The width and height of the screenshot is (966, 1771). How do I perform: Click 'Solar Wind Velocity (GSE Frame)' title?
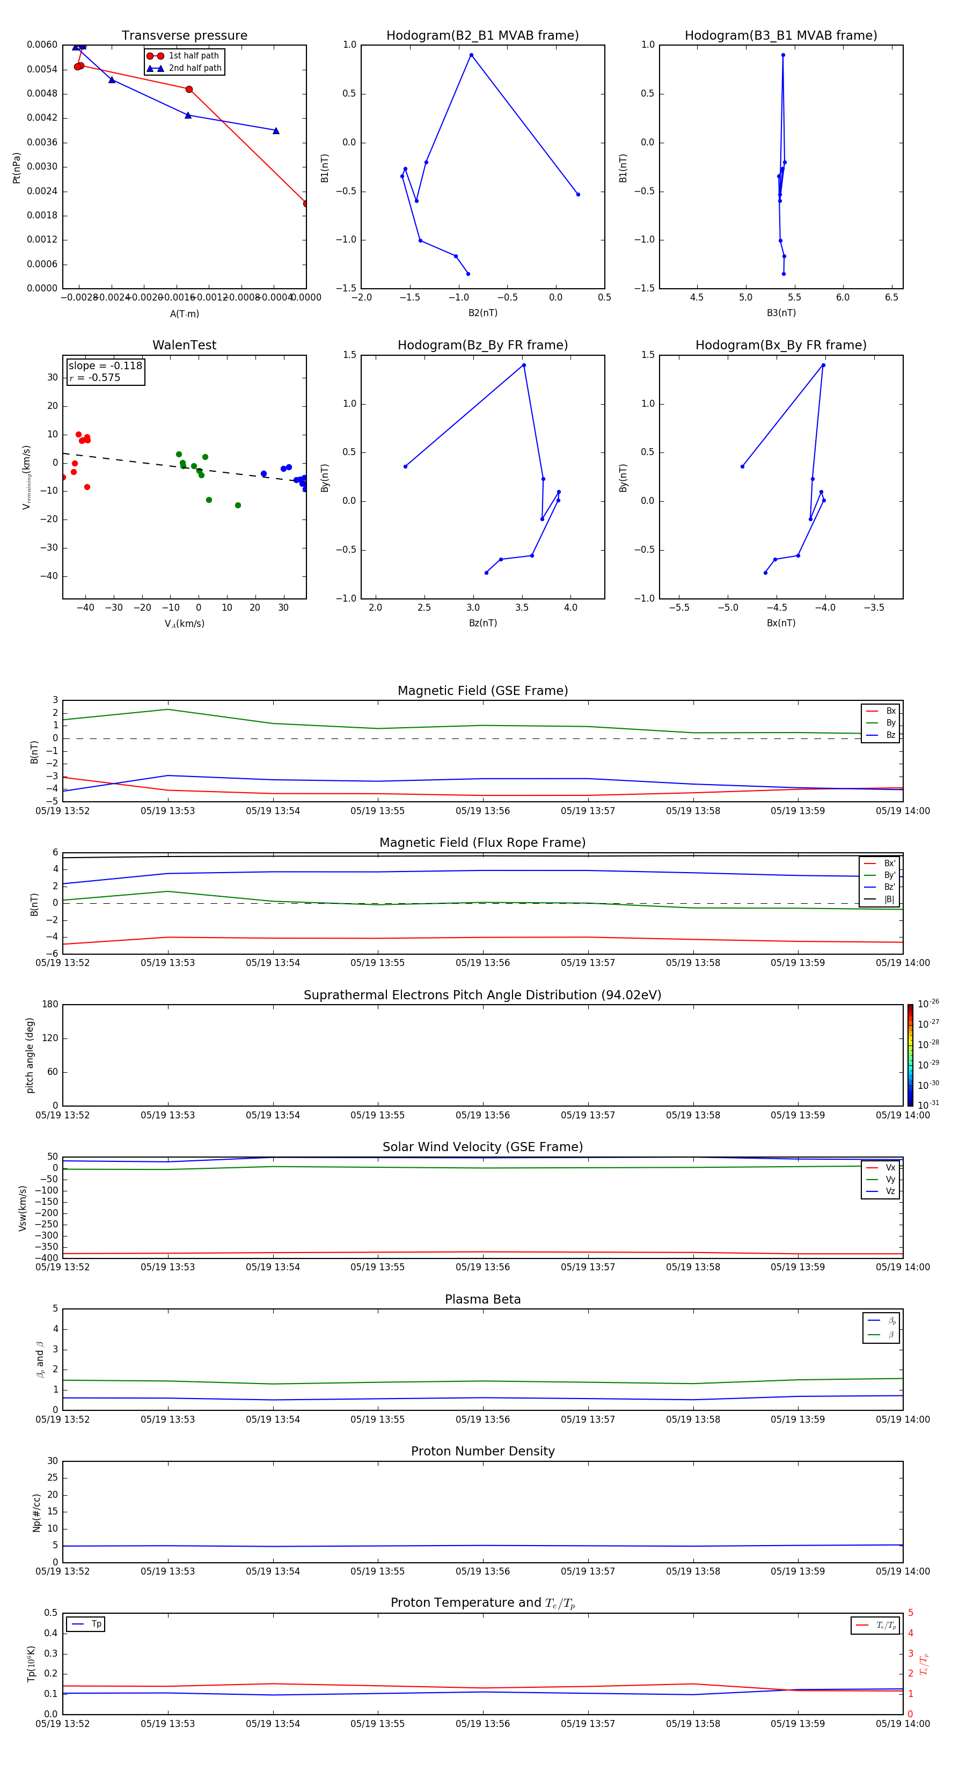click(482, 1147)
